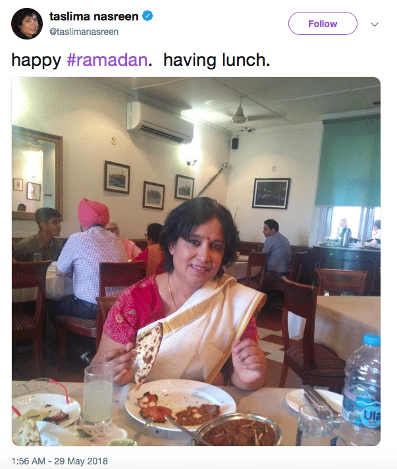
Task: Expand the tweet options chevron
Action: point(375,24)
